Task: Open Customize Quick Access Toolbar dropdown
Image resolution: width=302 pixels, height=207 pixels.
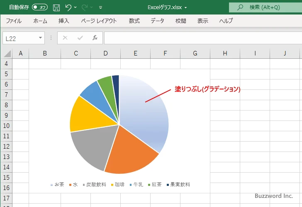Action: pyautogui.click(x=100, y=7)
